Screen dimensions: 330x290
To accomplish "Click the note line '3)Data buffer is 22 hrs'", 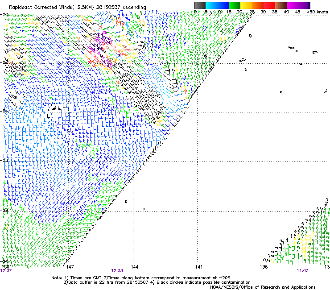I will 157,282.
